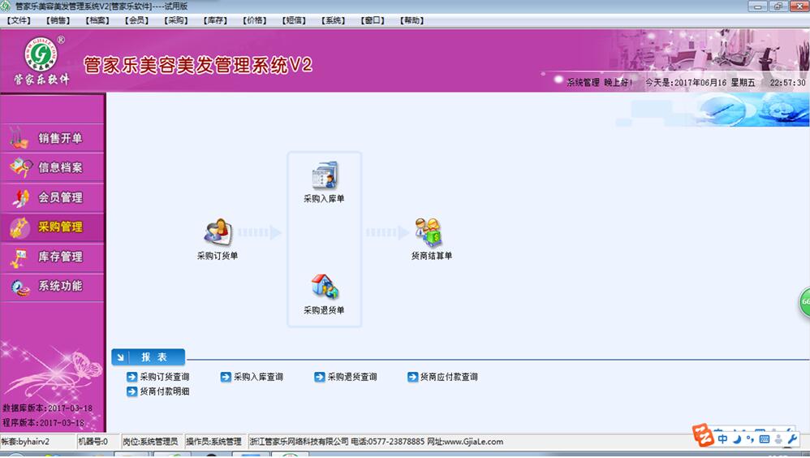Screen dimensions: 810x458
Task: Open the IME wrench settings icon
Action: [x=792, y=439]
